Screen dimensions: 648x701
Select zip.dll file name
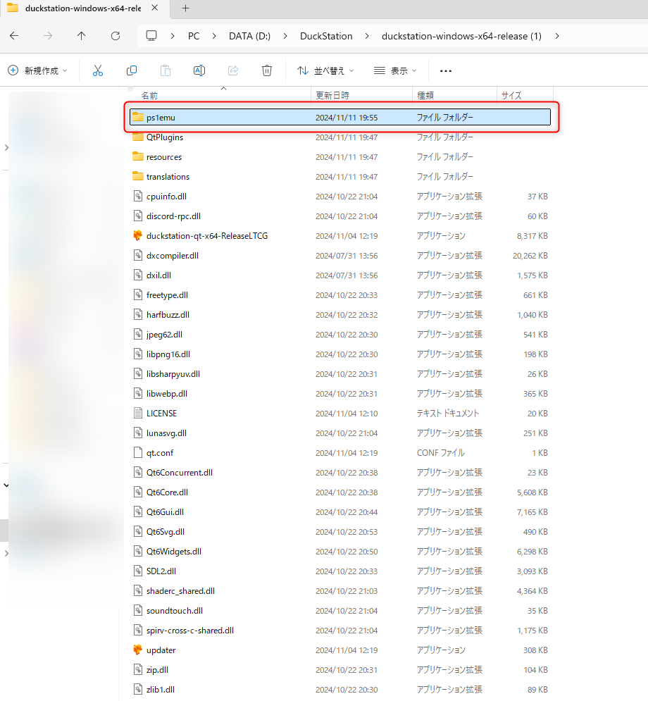[157, 670]
